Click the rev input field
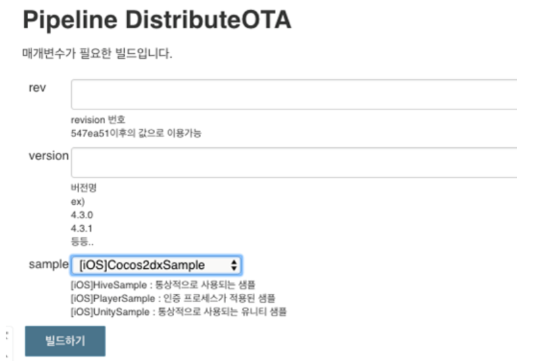 295,94
